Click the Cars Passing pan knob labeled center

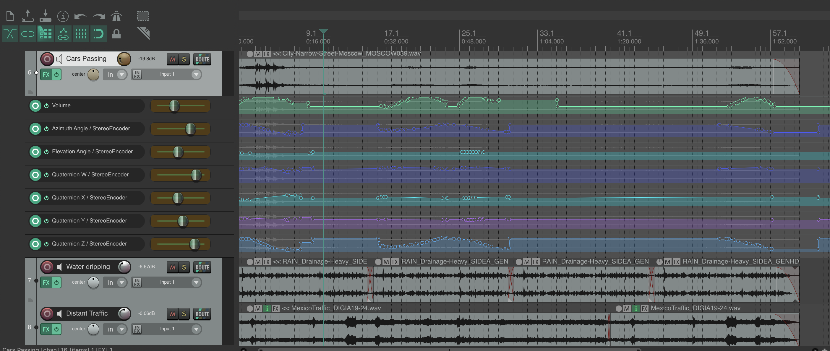pos(93,75)
